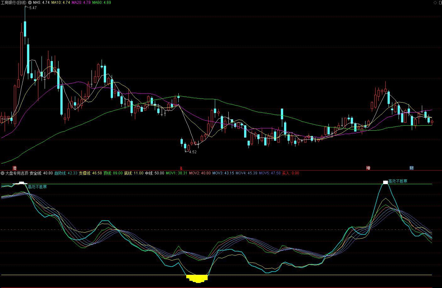Select the MOV2: 40.80 indicator value
The width and height of the screenshot is (442, 288).
tap(200, 173)
